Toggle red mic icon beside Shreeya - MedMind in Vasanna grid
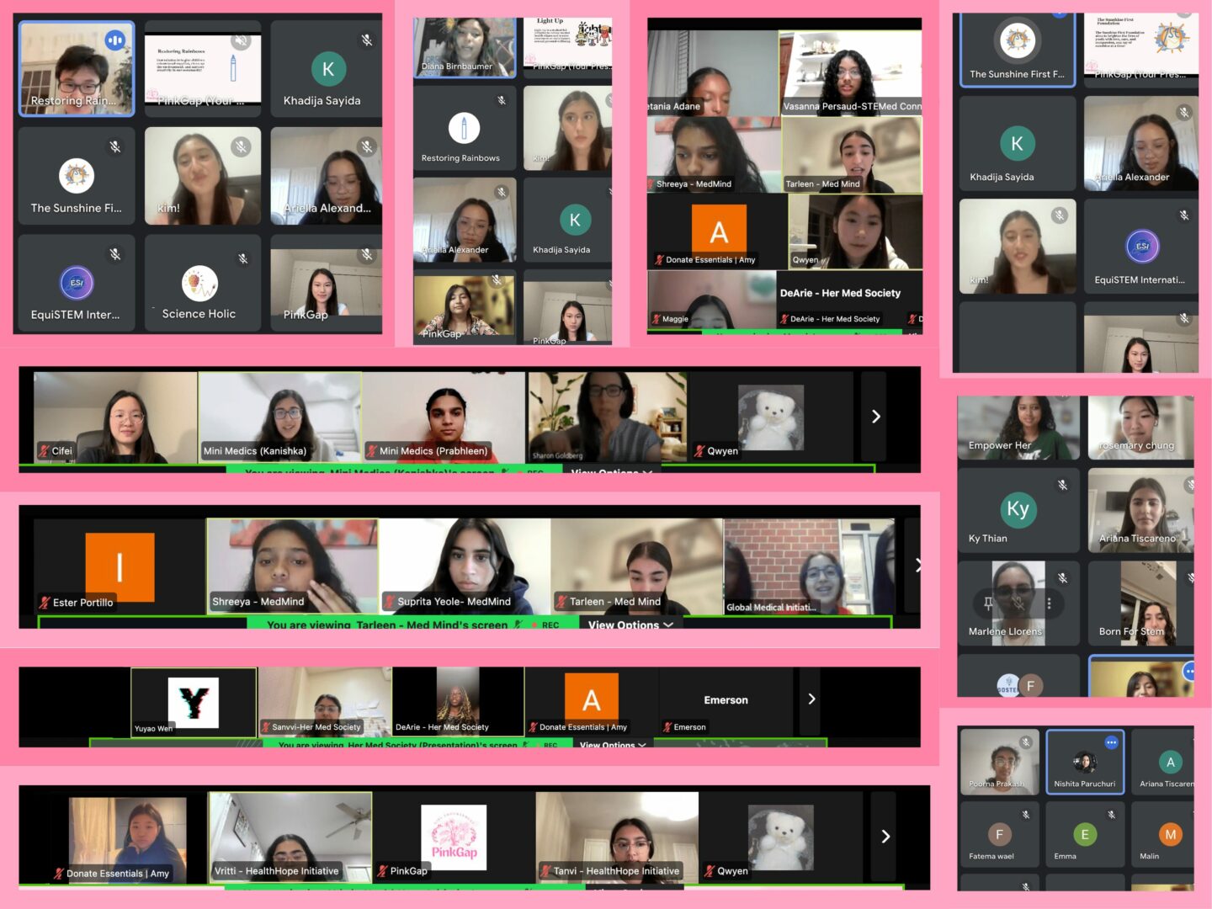The height and width of the screenshot is (909, 1212). coord(651,183)
